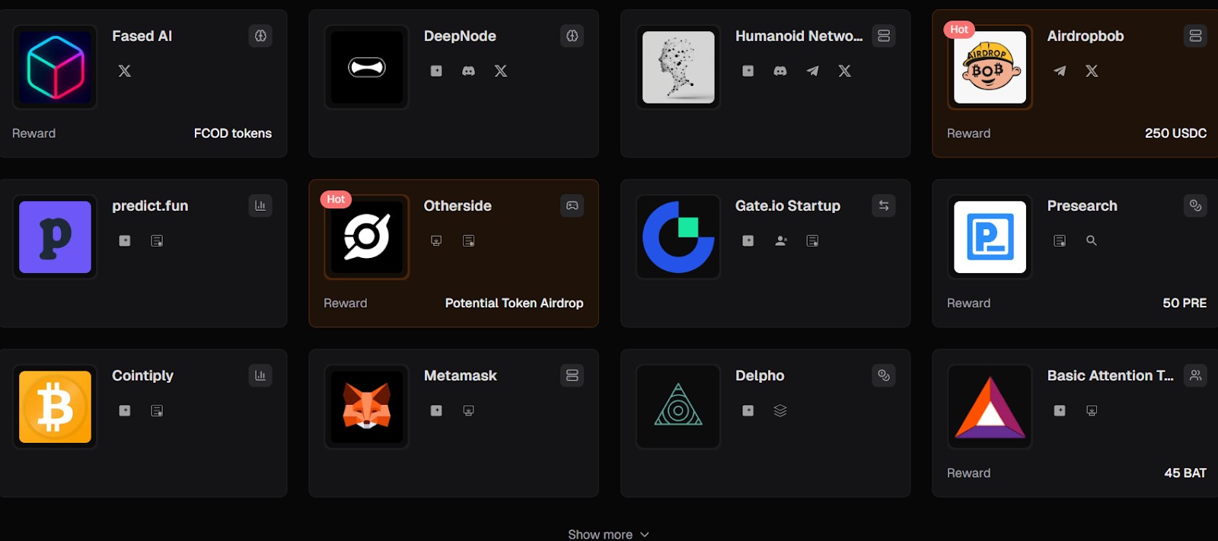
Task: Click the document icon on predict.fun card
Action: coord(157,240)
